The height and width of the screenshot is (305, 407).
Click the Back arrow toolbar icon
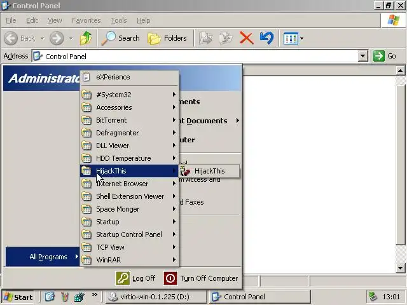tap(11, 38)
